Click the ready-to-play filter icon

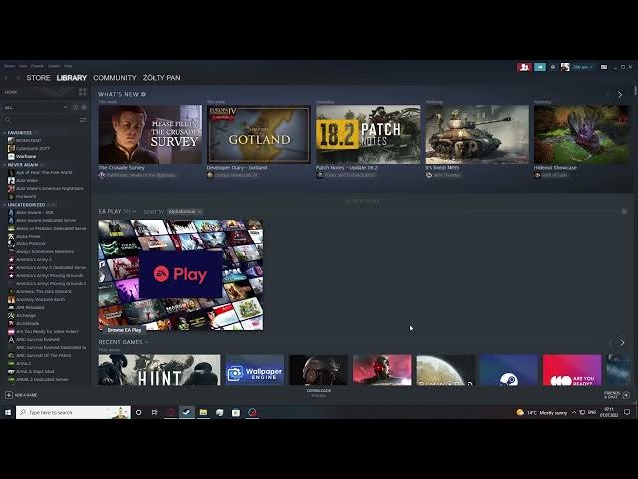coord(84,107)
